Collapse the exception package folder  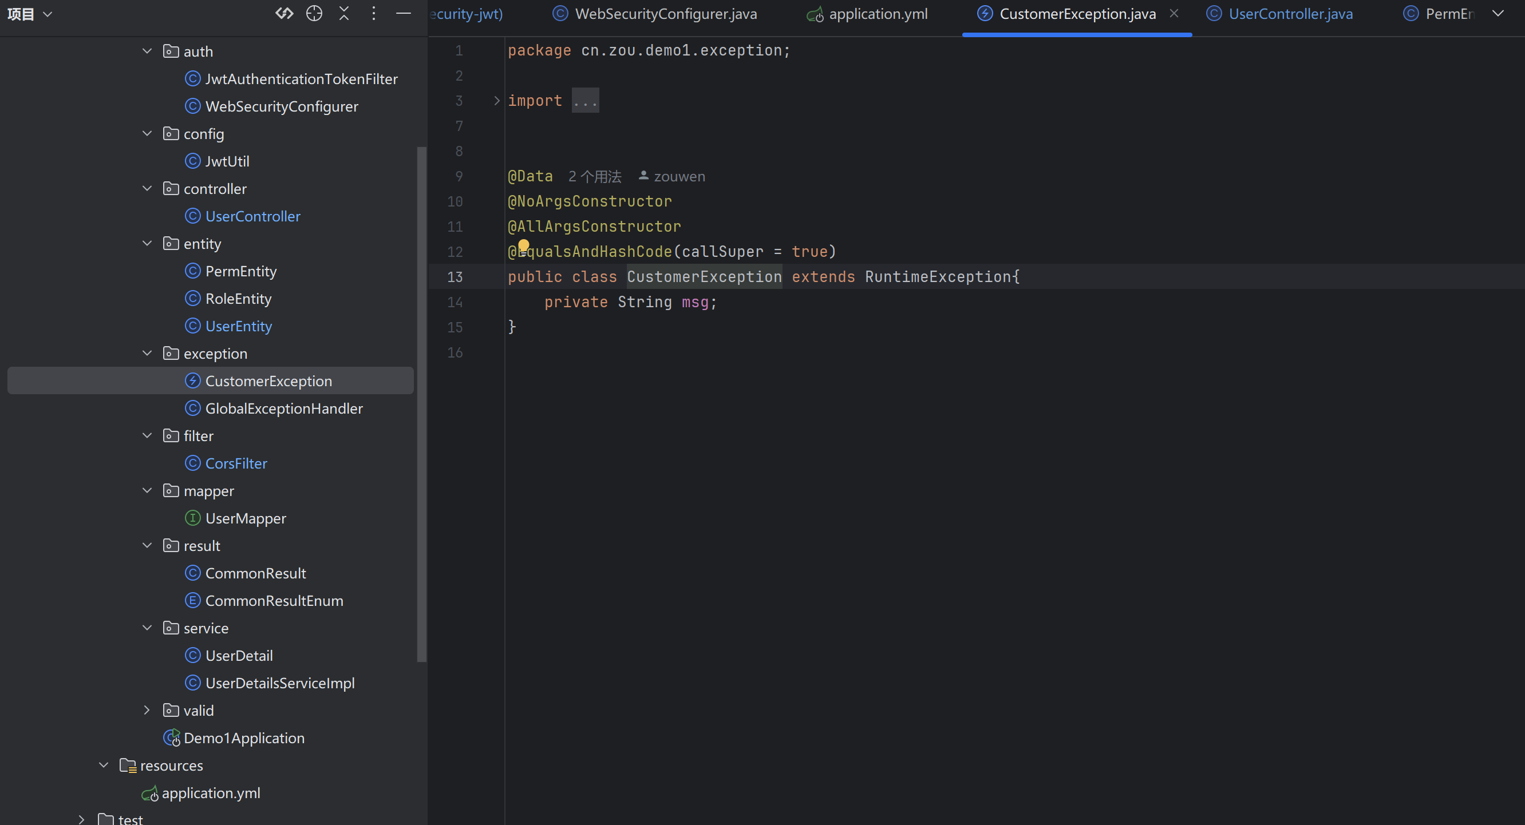click(x=147, y=354)
